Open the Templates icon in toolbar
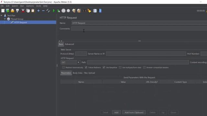207x116 pixels. (x=7, y=11)
